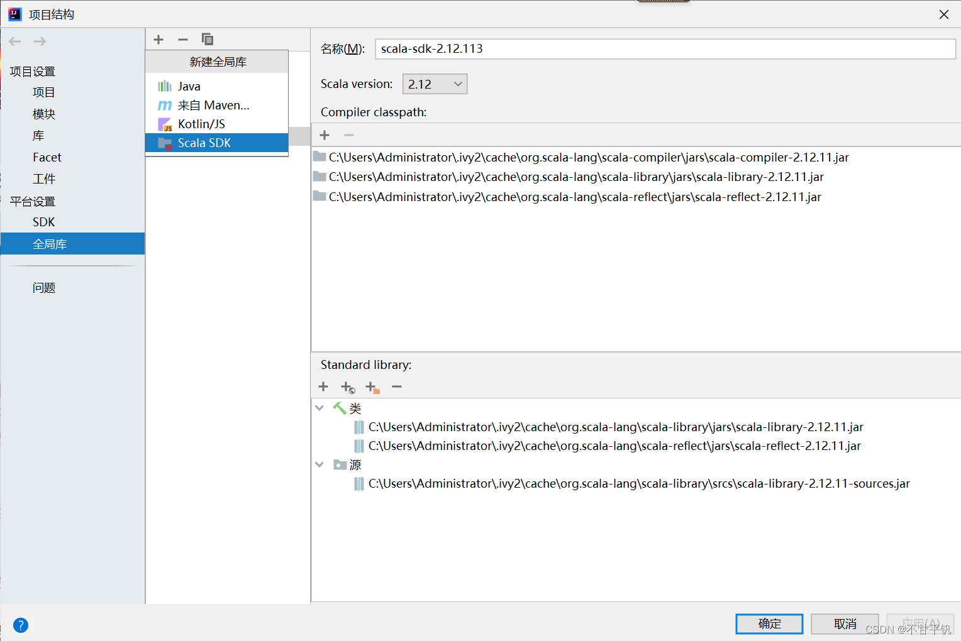Open 模块 in the left sidebar
961x641 pixels.
pos(43,114)
